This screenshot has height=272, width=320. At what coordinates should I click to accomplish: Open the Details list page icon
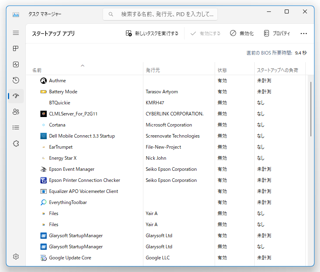pyautogui.click(x=16, y=128)
